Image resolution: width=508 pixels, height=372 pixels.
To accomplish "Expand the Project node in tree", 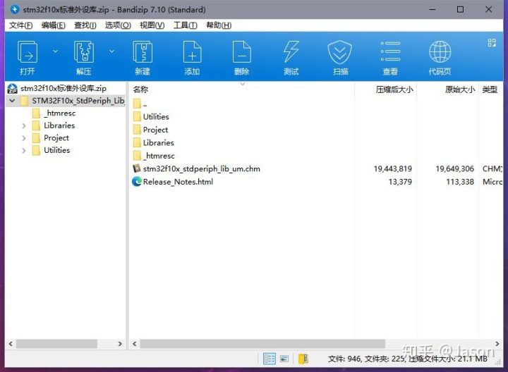I will coord(24,138).
